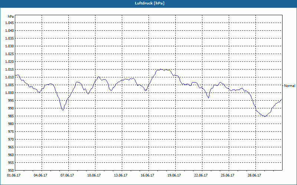
Task: Click the 19.06.17 date label
Action: click(174, 175)
